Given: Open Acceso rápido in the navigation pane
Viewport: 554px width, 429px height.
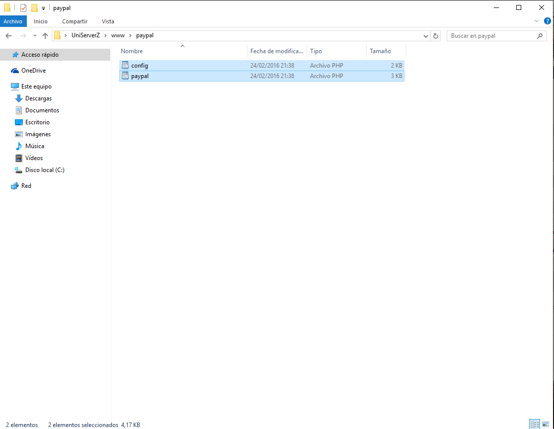Looking at the screenshot, I should [x=55, y=54].
